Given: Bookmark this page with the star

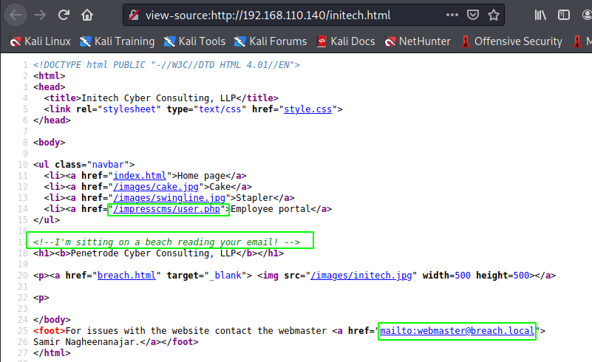Looking at the screenshot, I should pyautogui.click(x=494, y=14).
